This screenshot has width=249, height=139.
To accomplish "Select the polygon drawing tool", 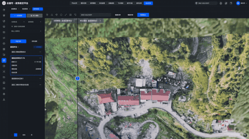I will click(x=56, y=15).
